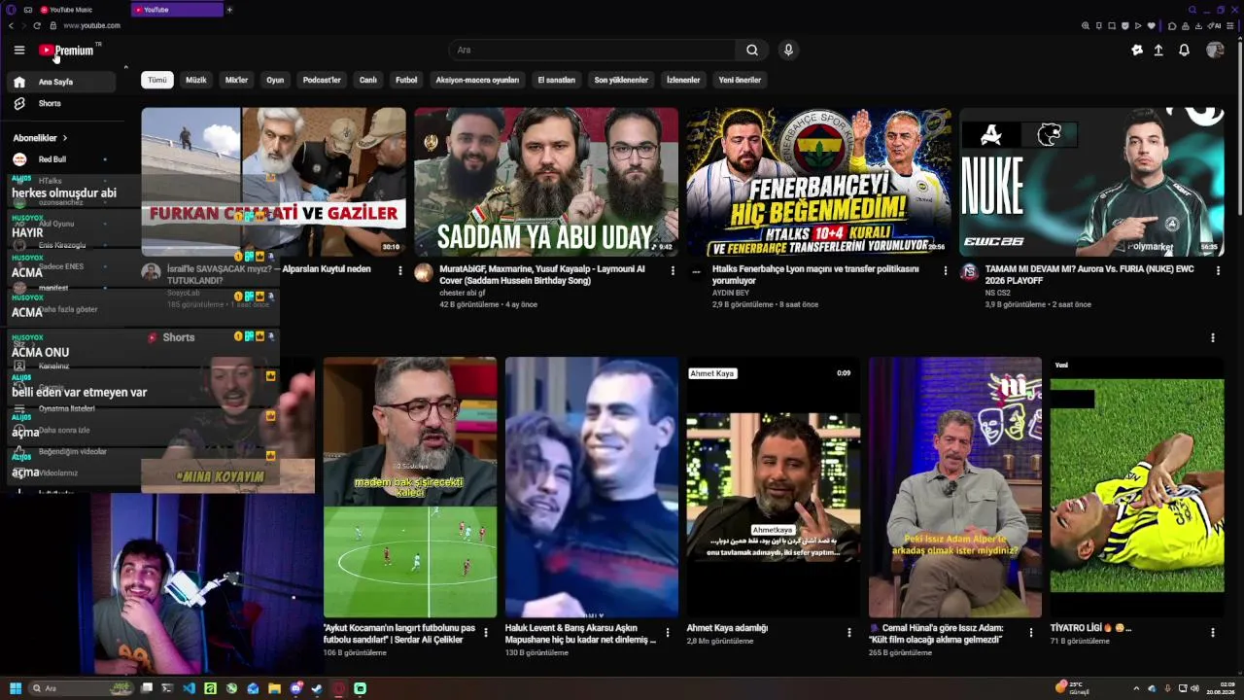This screenshot has height=700, width=1244.
Task: Open options for the Ahmet Kaya adamlığı short
Action: click(848, 632)
